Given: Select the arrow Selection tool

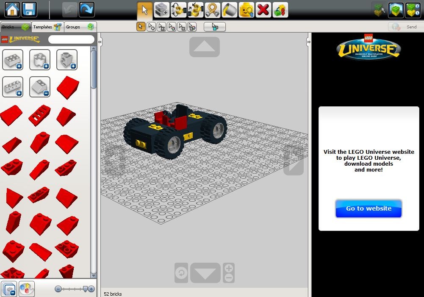Looking at the screenshot, I should click(x=144, y=9).
